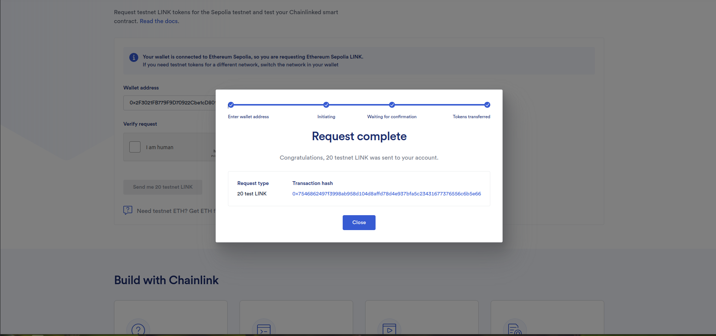
Task: Click the progress line between Initiating and Waiting
Action: 359,105
